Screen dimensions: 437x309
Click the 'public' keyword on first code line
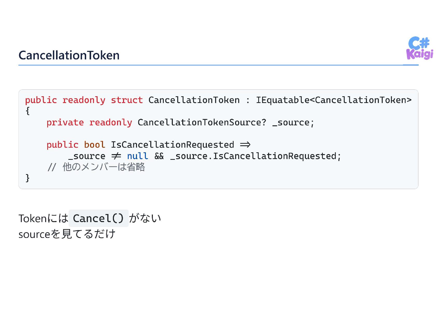click(41, 100)
